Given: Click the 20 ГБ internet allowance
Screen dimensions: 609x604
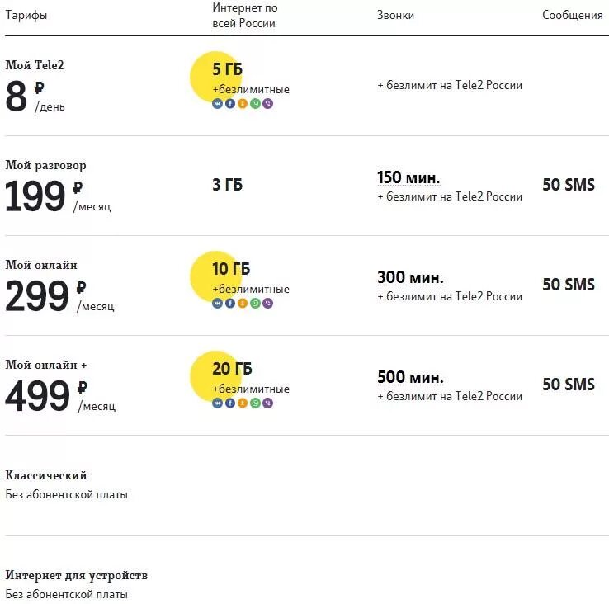Looking at the screenshot, I should point(232,369).
